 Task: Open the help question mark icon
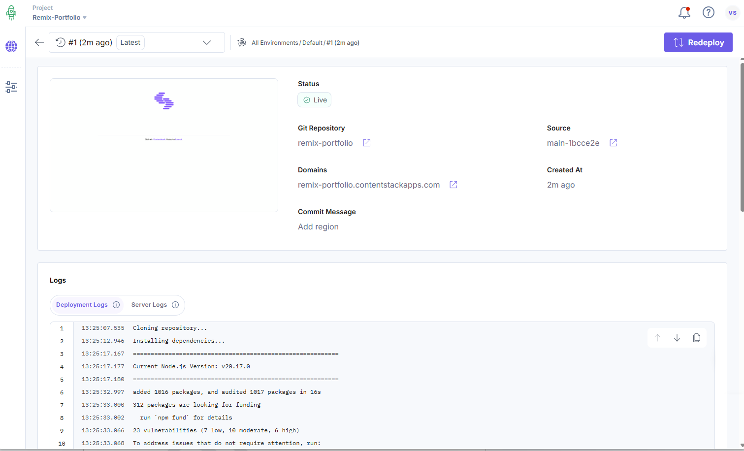coord(708,12)
